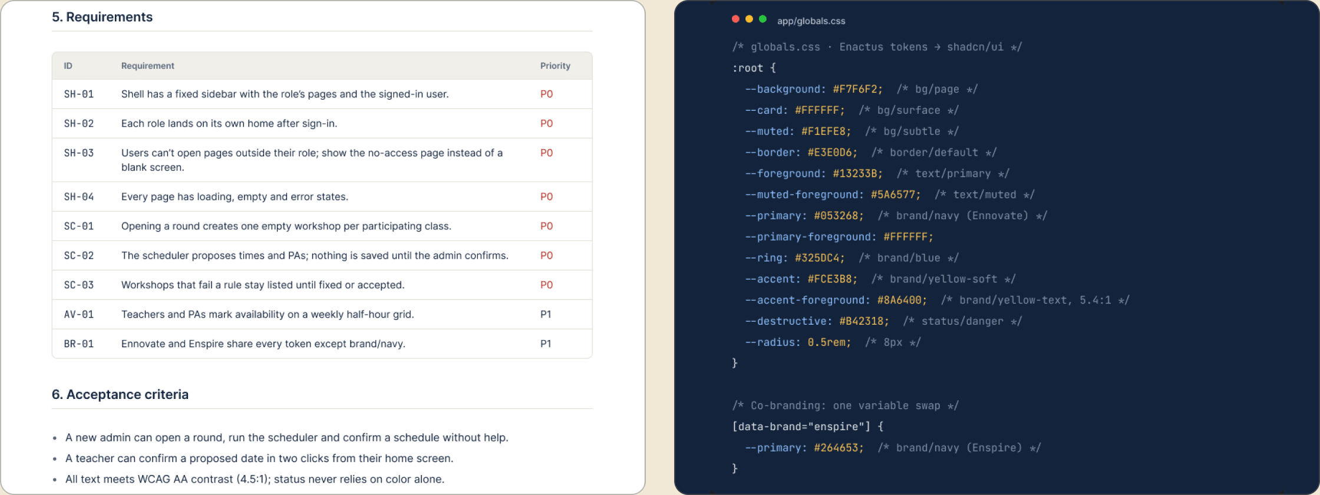Click the '5. Requirements' heading
The width and height of the screenshot is (1320, 495).
(x=102, y=17)
